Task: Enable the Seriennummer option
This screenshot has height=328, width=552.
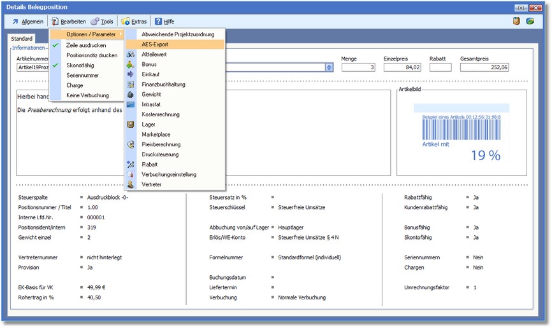Action: tap(83, 75)
